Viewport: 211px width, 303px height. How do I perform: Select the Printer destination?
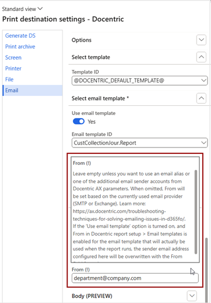point(13,68)
